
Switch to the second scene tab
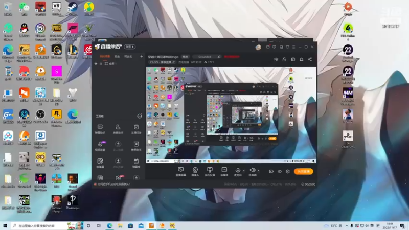(117, 56)
